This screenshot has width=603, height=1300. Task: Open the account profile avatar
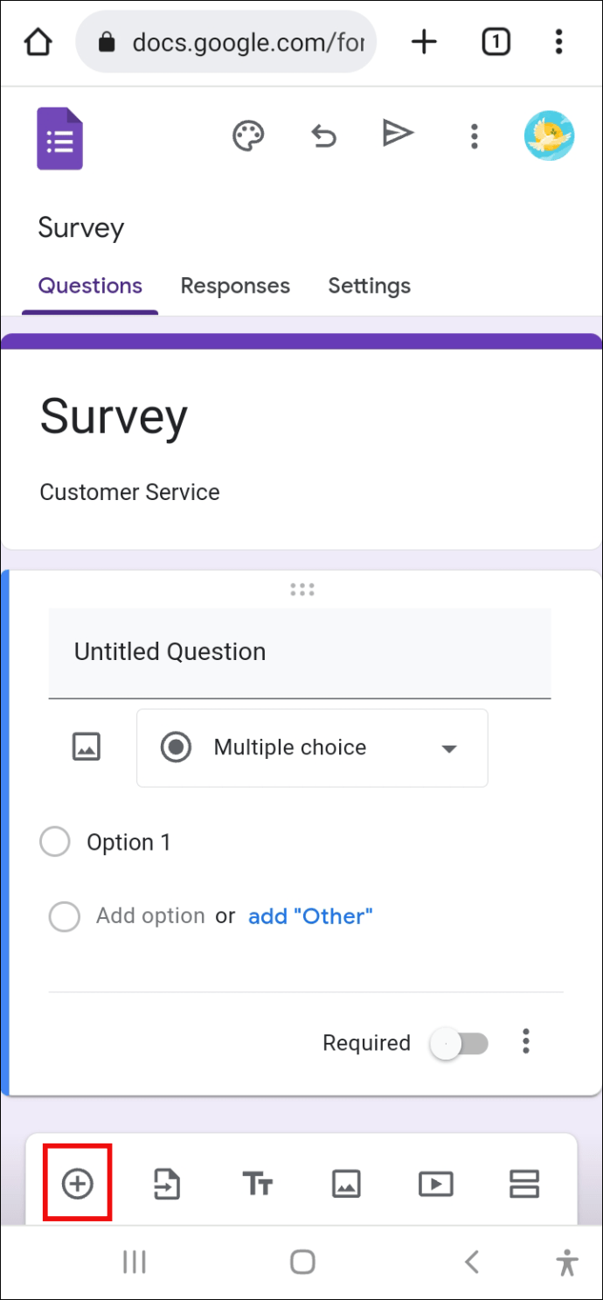tap(550, 136)
